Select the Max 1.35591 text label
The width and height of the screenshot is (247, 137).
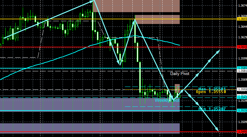coord(212,89)
